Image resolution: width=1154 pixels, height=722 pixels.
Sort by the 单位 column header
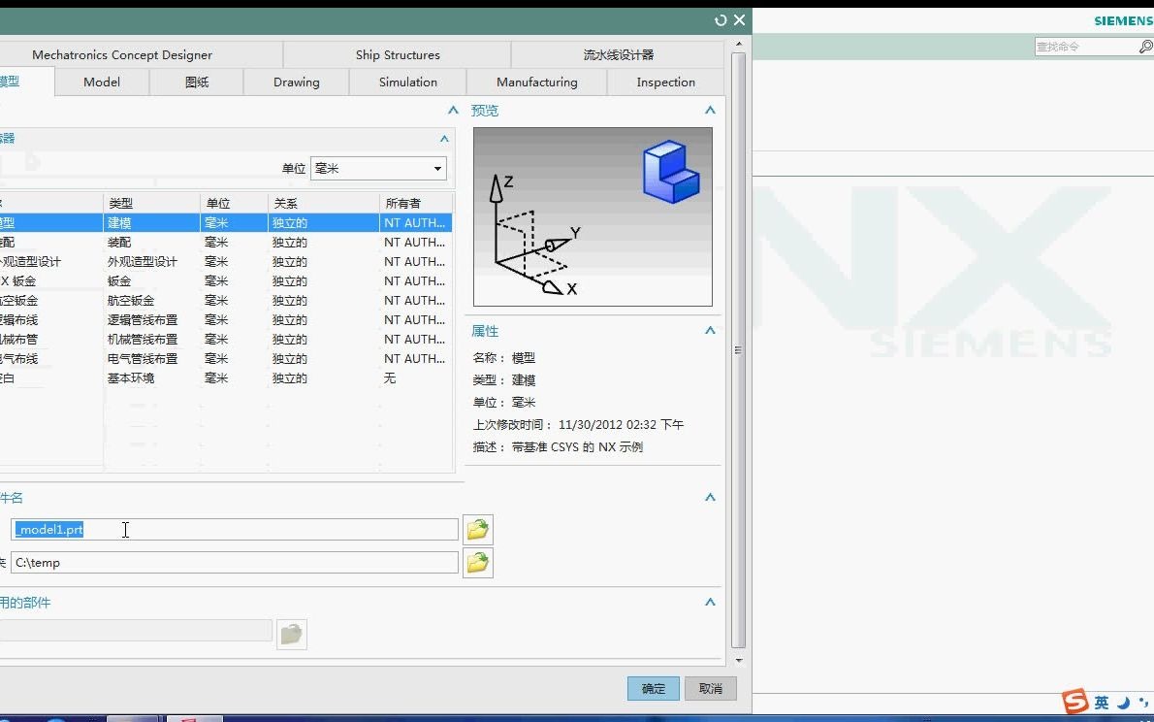pos(234,204)
